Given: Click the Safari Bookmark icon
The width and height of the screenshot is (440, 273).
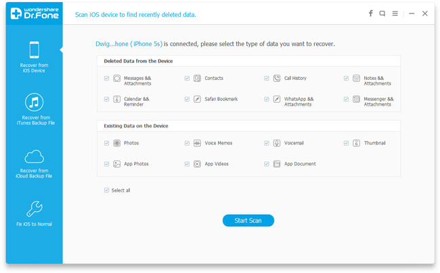Looking at the screenshot, I should 197,100.
